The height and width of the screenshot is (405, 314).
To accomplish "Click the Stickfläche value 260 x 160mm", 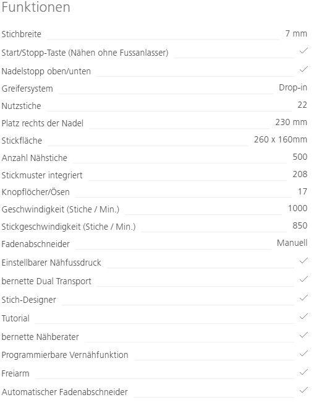I will (x=281, y=139).
